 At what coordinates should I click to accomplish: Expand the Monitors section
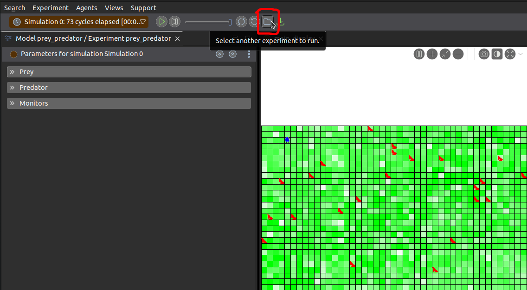129,103
